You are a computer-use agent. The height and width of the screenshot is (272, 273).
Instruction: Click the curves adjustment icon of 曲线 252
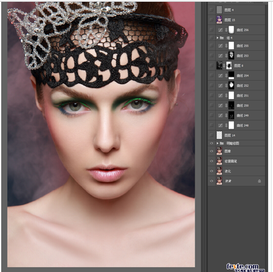coord(220,86)
